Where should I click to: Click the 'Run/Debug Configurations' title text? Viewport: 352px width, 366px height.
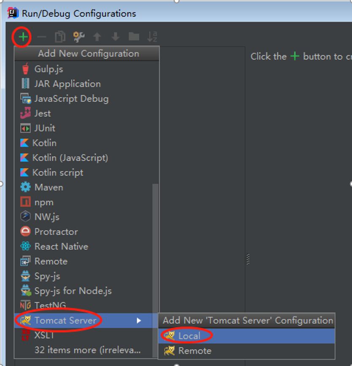click(x=79, y=14)
